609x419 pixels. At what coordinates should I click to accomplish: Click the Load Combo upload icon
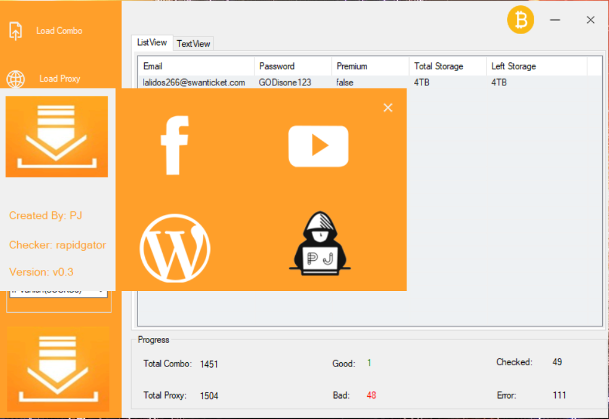15,31
